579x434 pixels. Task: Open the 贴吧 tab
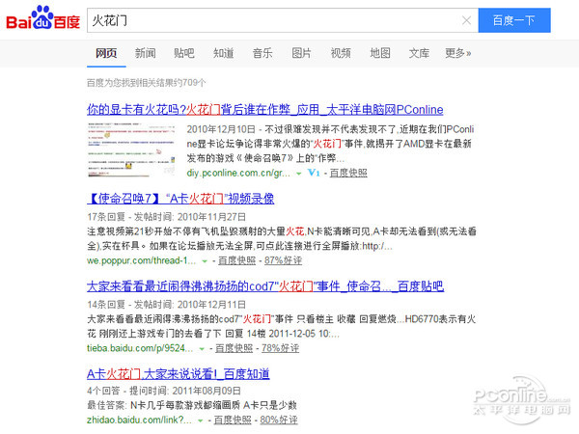(x=184, y=53)
